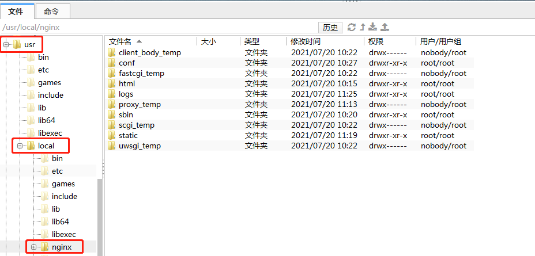Click the 2021/07/20 11:25 modified time of logs
The image size is (535, 256).
pos(324,94)
